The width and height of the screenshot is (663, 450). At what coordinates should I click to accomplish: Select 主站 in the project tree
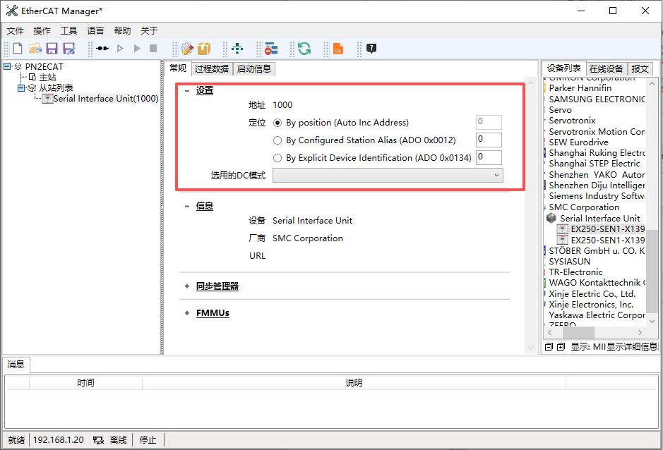(47, 78)
